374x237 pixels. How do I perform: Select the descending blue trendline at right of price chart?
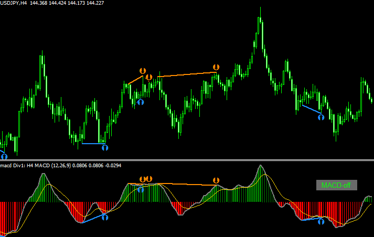tap(312, 109)
